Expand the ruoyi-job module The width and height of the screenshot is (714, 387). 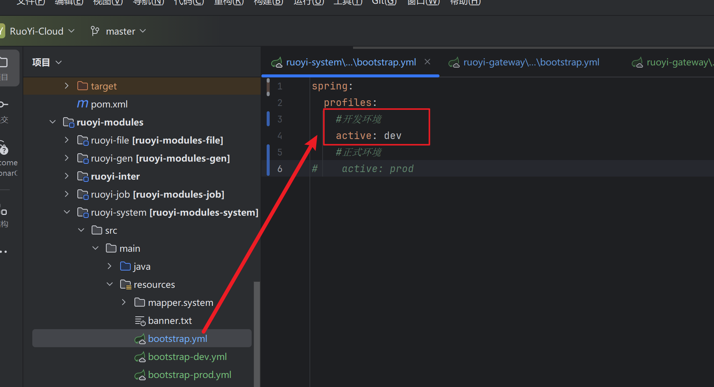[x=66, y=194]
